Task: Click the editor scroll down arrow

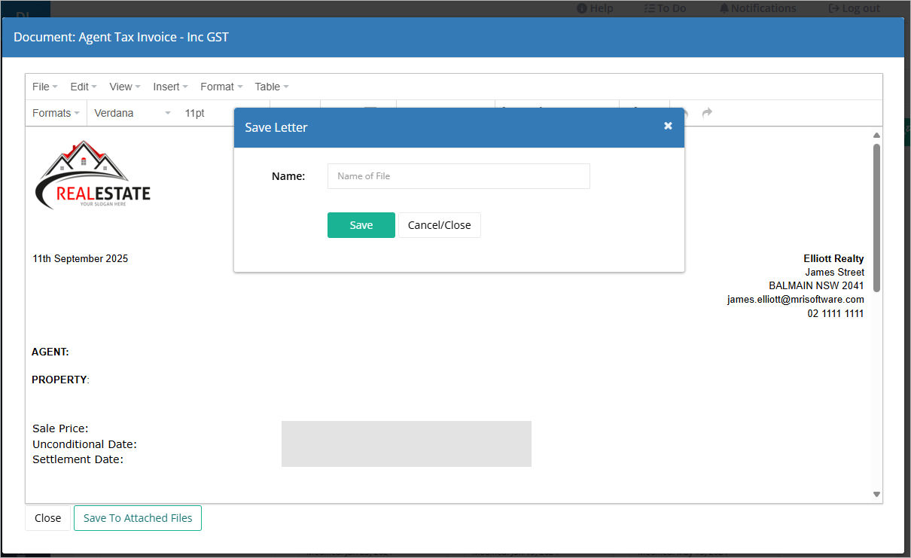Action: point(876,495)
